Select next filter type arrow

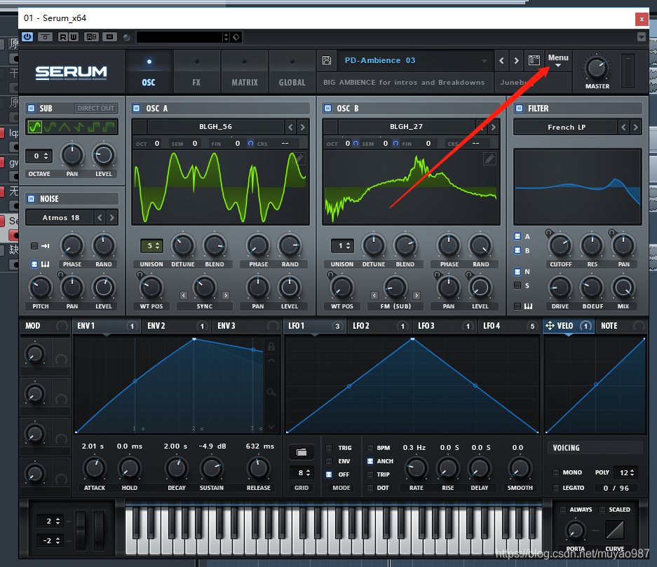(x=636, y=127)
